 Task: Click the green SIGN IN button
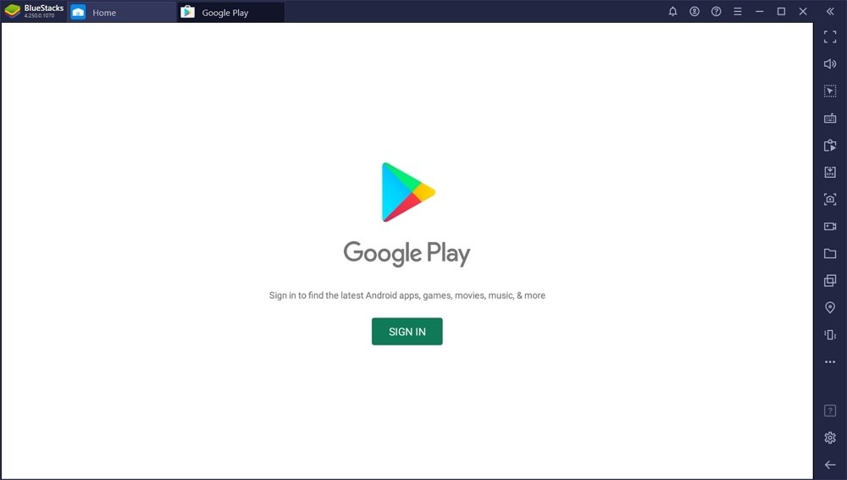(x=407, y=331)
